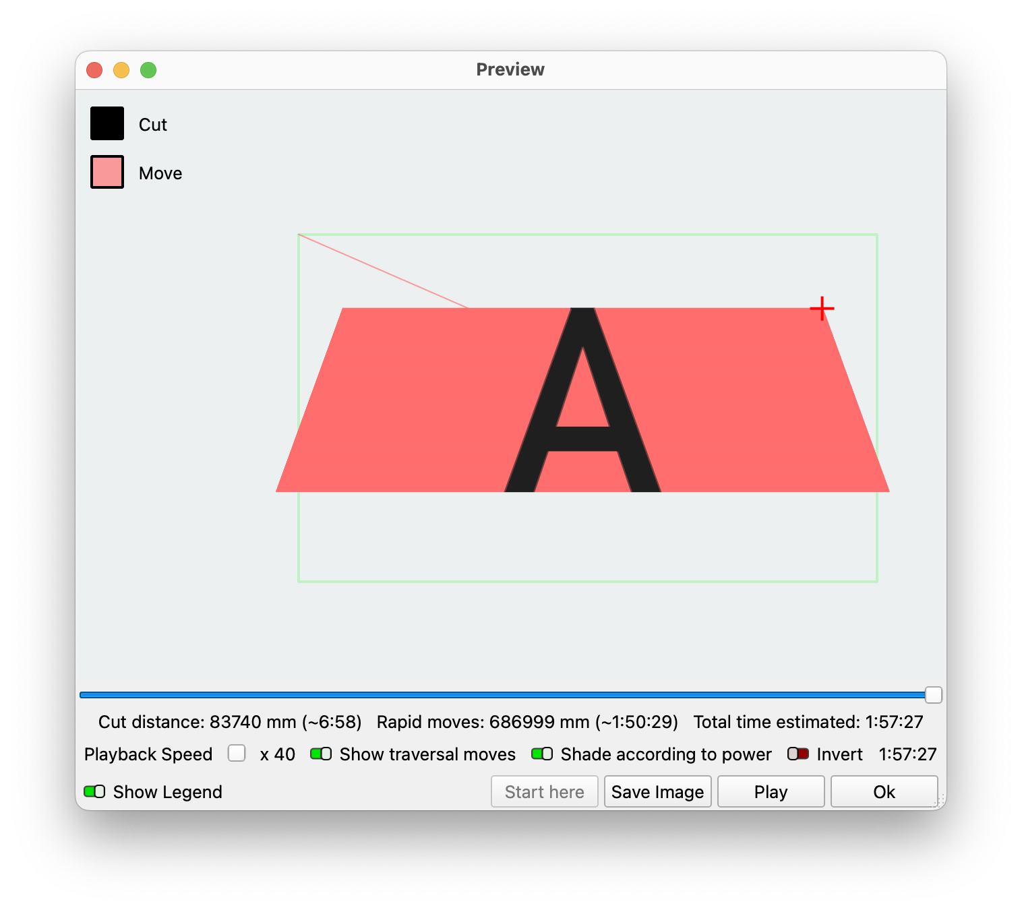Turn off Shade according to power

(542, 754)
